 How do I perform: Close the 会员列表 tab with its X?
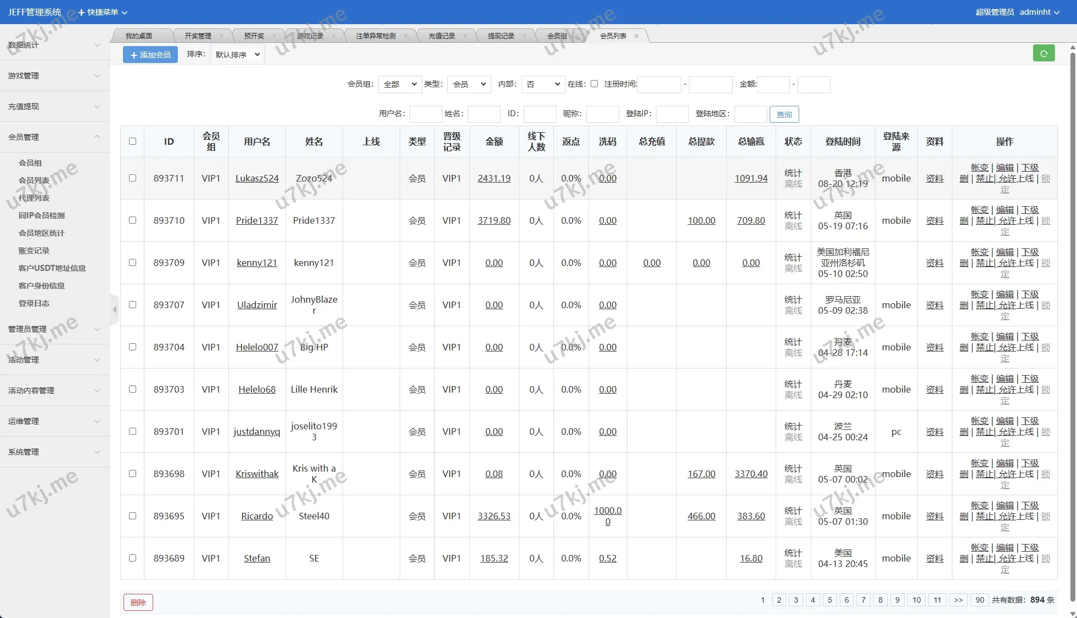[x=636, y=36]
